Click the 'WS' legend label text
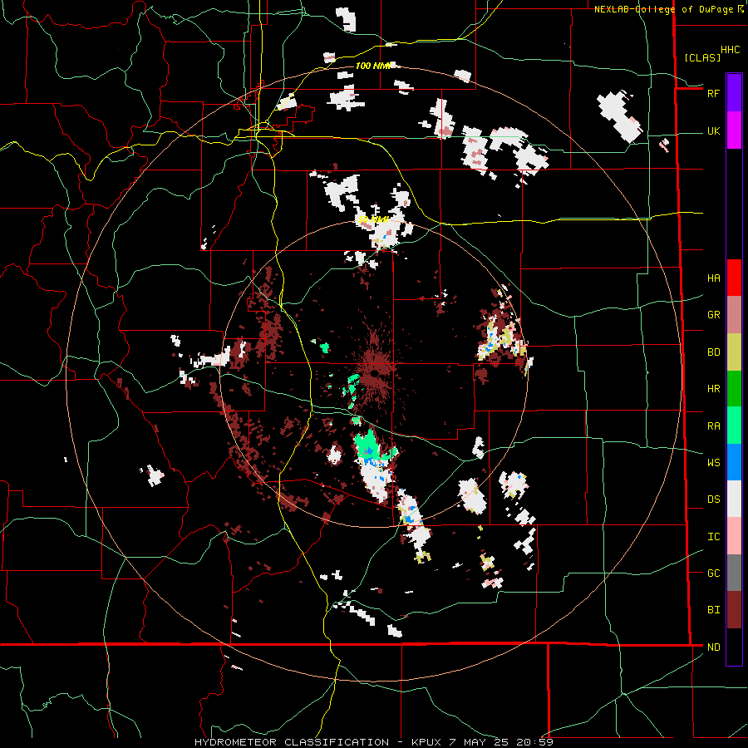Viewport: 748px width, 748px height. click(x=713, y=463)
